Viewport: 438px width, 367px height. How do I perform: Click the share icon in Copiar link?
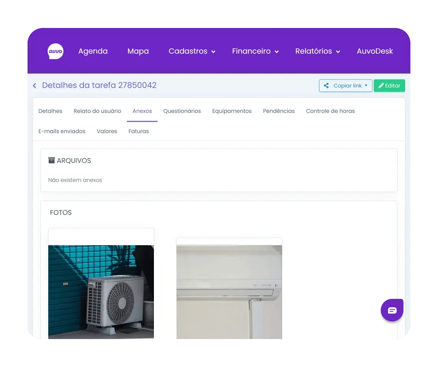coord(326,85)
